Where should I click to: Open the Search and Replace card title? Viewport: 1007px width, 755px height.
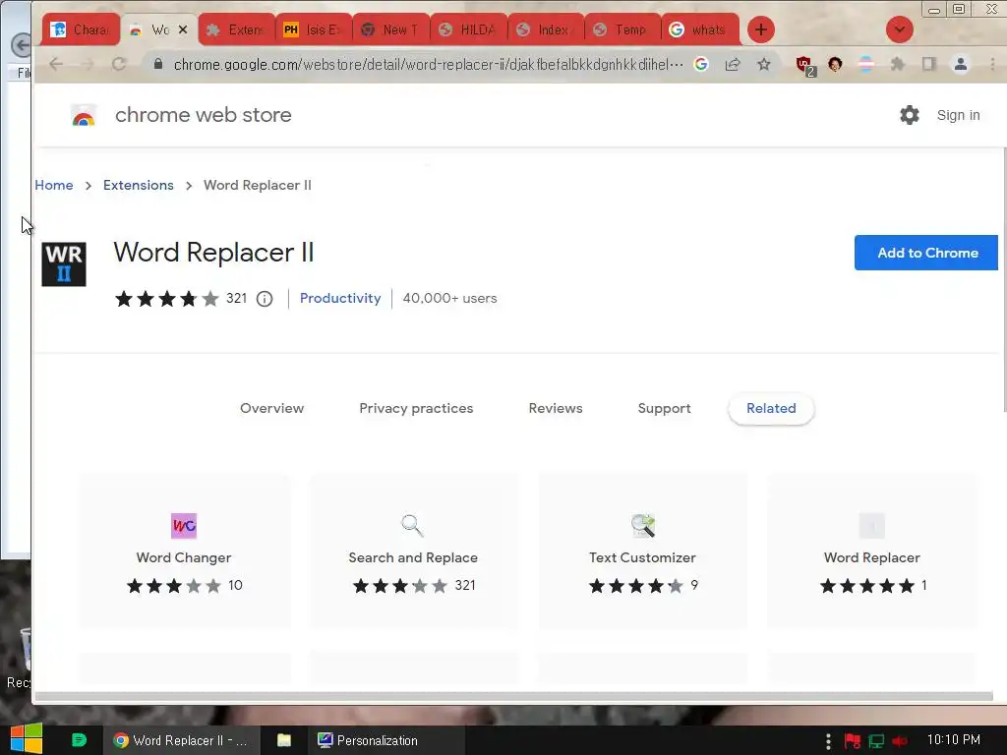click(x=413, y=558)
